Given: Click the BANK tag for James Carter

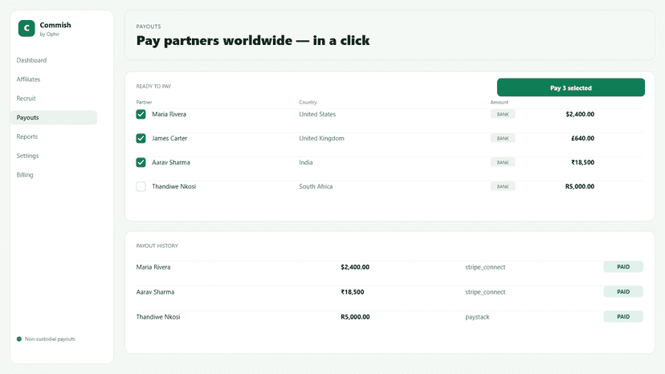Looking at the screenshot, I should pyautogui.click(x=503, y=138).
